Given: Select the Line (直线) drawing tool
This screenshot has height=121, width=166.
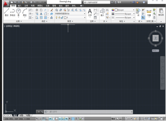Looking at the screenshot, I should click(6, 12).
